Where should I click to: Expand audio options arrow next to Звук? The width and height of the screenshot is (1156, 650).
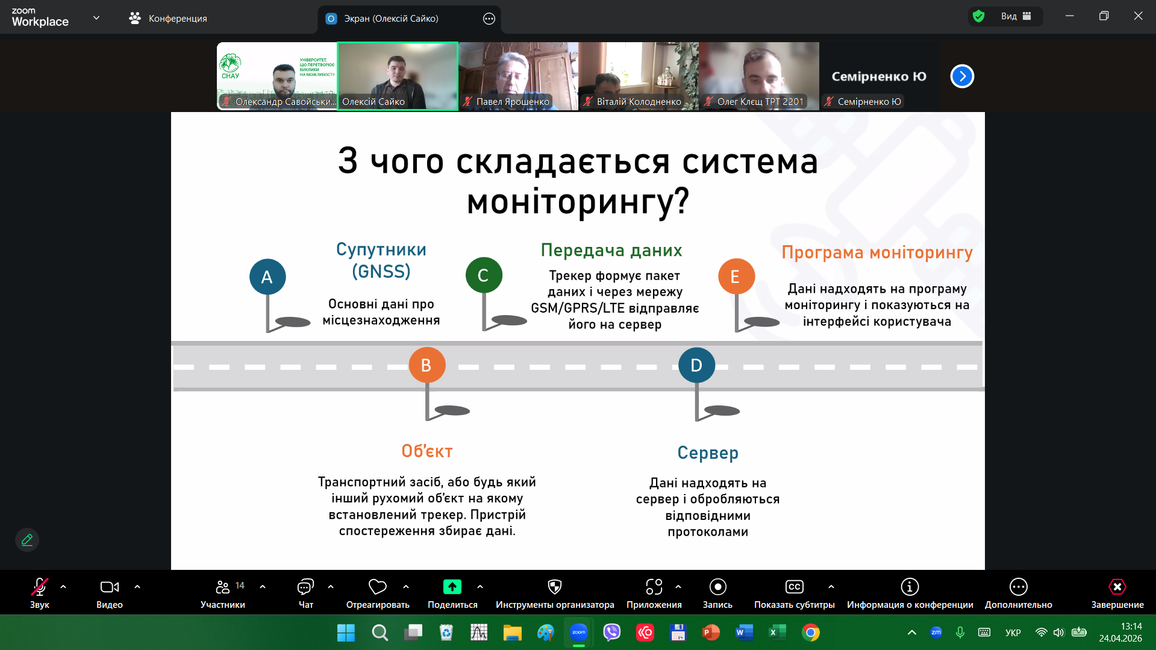coord(63,587)
